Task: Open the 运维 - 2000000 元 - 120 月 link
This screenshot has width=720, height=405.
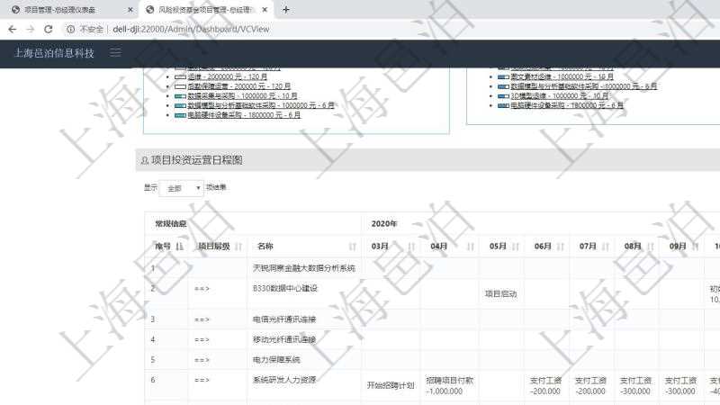Action: coord(228,76)
